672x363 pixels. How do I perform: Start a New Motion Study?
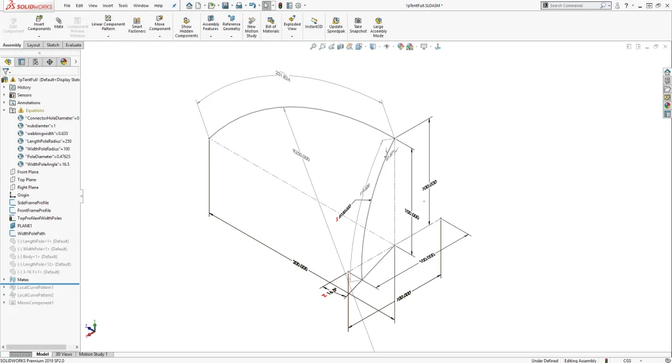[x=251, y=25]
